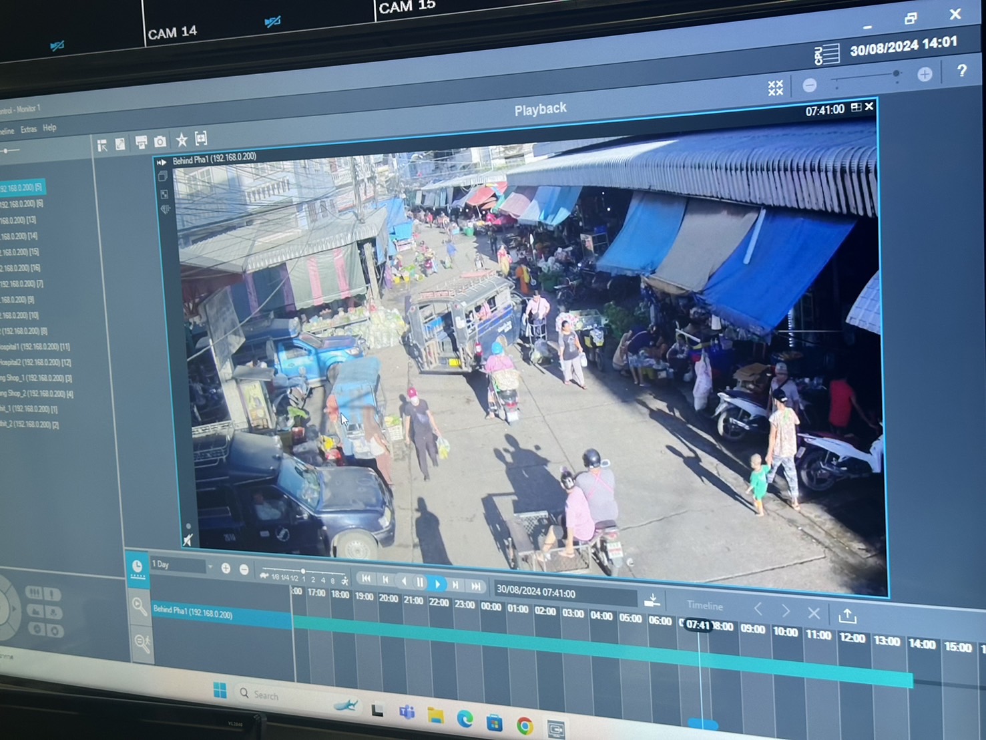986x740 pixels.
Task: Click the print image icon in toolbar
Action: [141, 142]
